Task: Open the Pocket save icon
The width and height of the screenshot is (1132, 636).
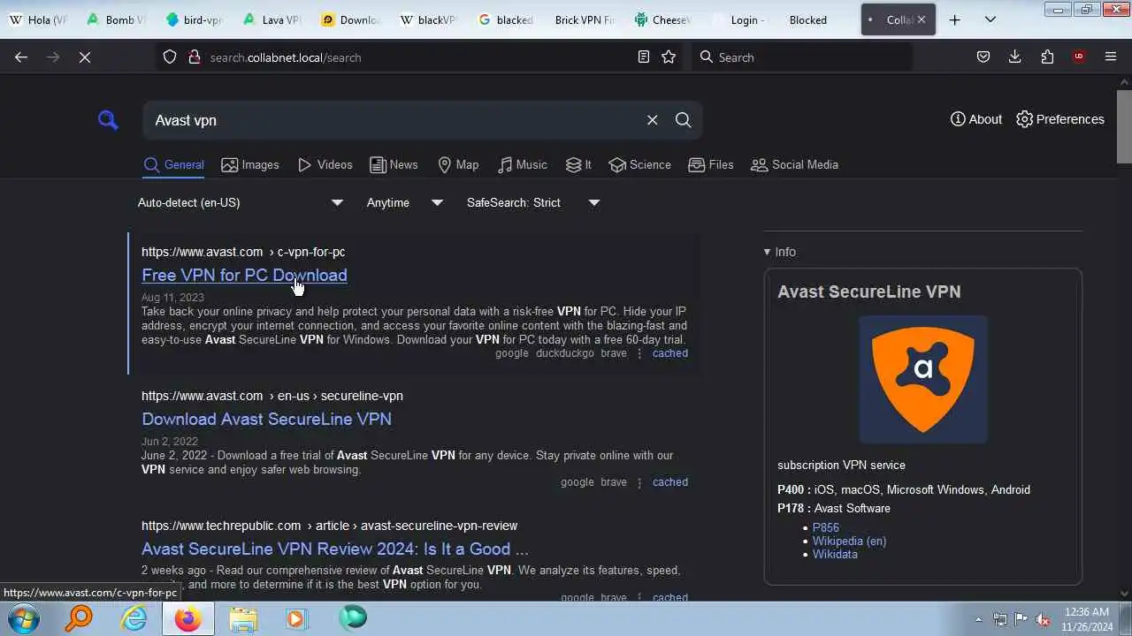Action: (983, 57)
